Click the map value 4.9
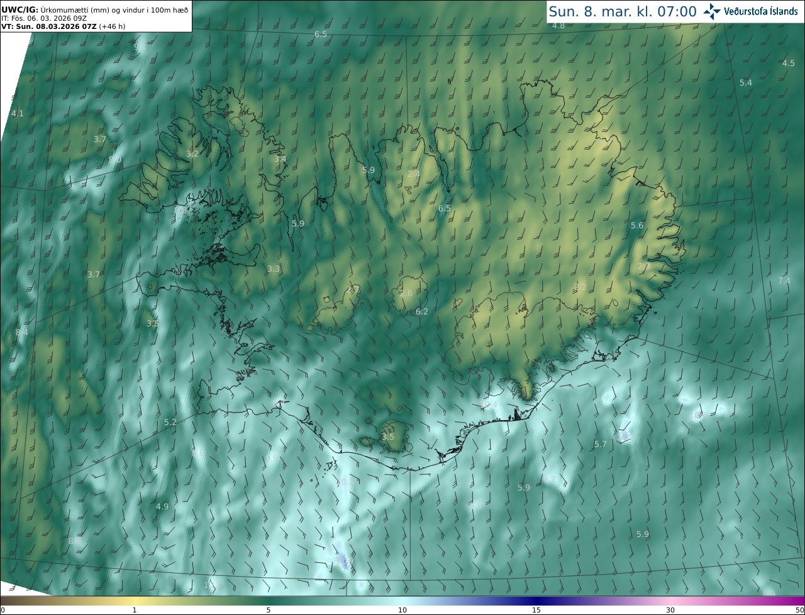 coord(162,507)
